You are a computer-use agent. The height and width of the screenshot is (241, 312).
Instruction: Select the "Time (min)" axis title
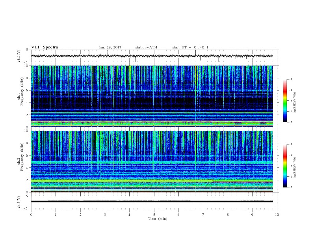[158, 219]
